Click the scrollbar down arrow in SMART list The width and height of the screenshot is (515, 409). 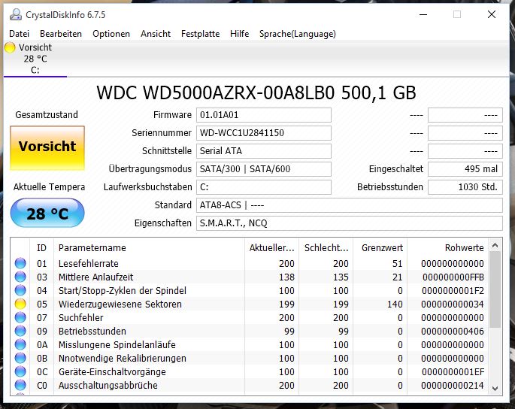[495, 388]
